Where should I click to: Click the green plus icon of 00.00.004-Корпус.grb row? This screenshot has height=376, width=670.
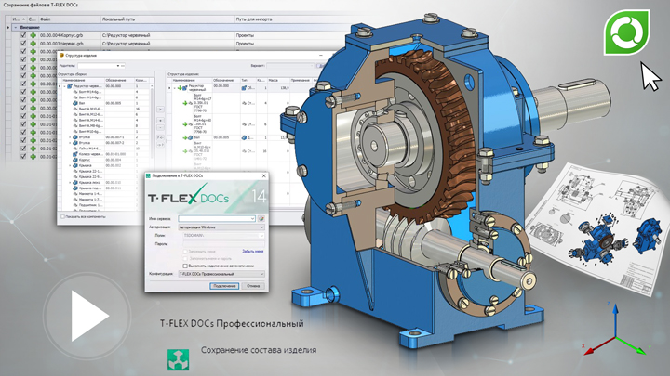[33, 35]
